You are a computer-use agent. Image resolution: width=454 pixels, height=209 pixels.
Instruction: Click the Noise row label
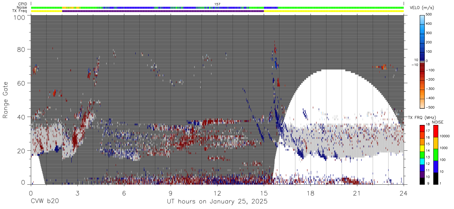click(21, 7)
